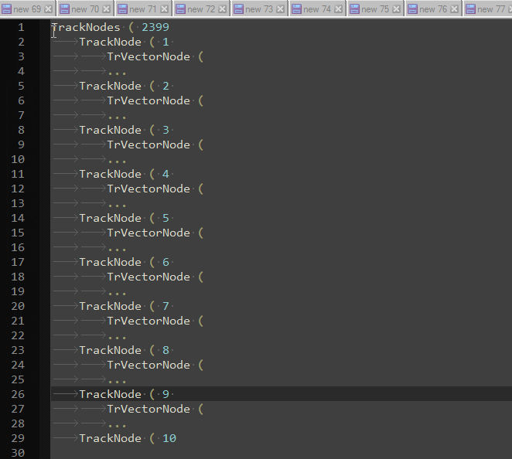Click TrVectorNode on line 27
The height and width of the screenshot is (459, 512).
point(148,409)
